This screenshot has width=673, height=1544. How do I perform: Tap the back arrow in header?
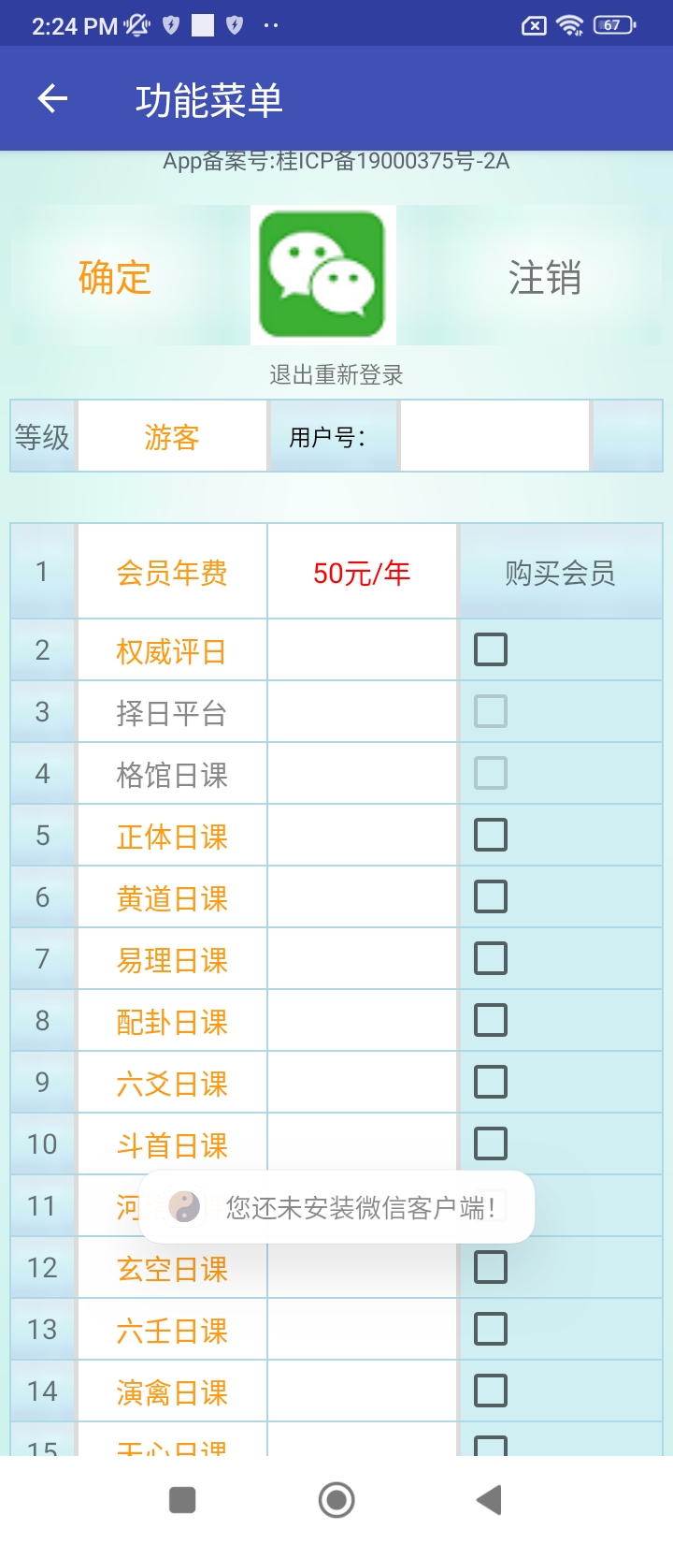[x=52, y=98]
